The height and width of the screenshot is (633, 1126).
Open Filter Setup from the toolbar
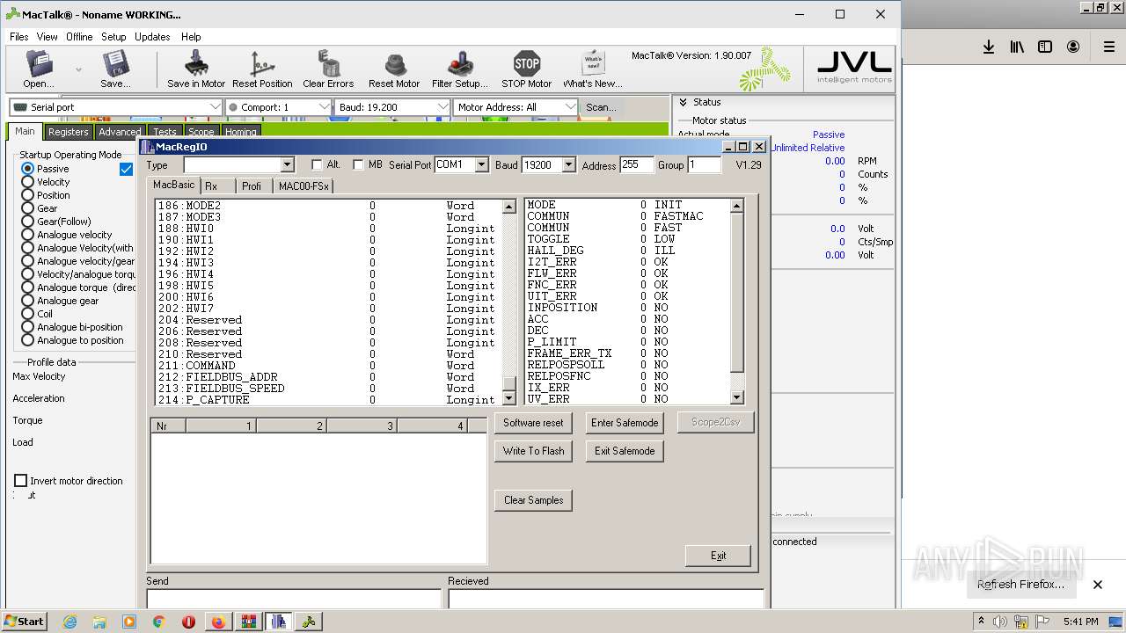(x=460, y=69)
